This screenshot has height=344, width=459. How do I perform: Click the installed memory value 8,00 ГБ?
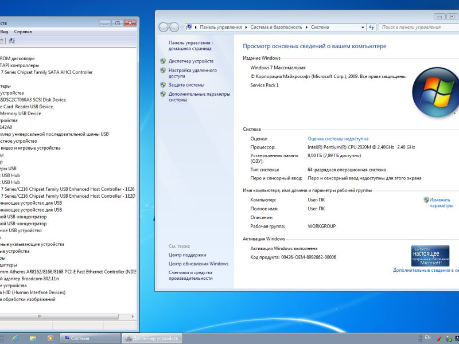tap(334, 155)
